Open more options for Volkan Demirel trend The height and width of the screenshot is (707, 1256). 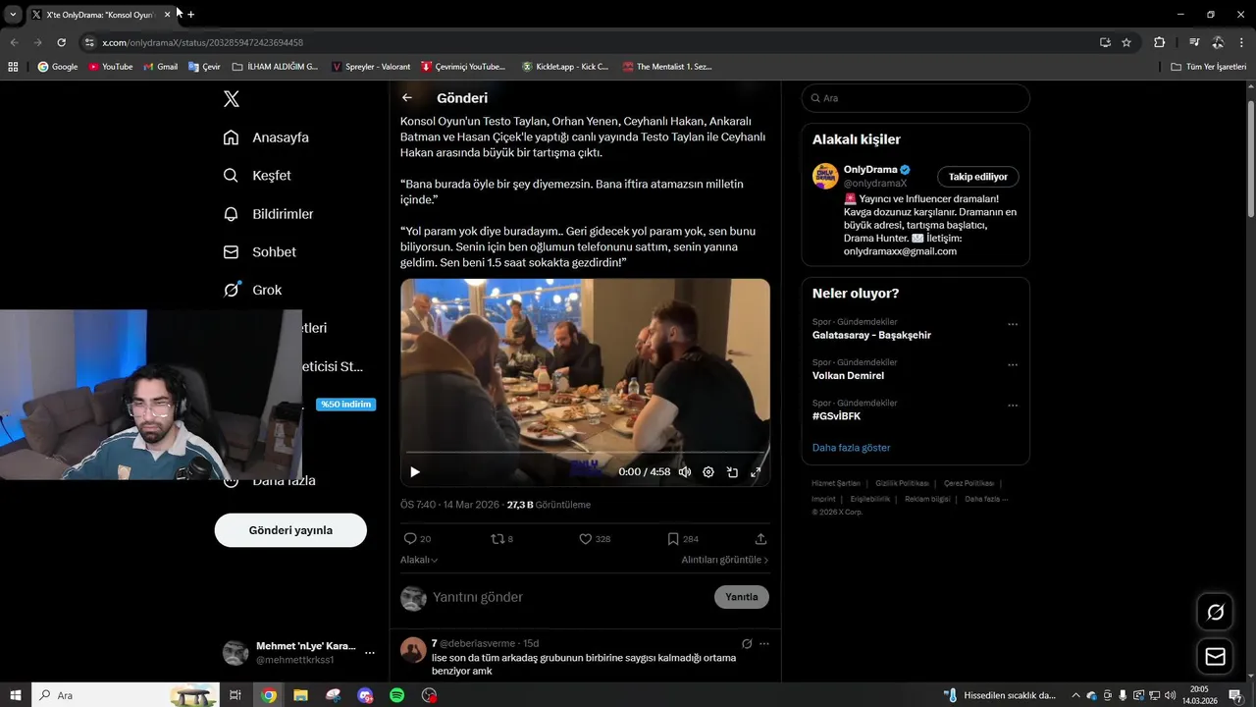pos(1013,364)
